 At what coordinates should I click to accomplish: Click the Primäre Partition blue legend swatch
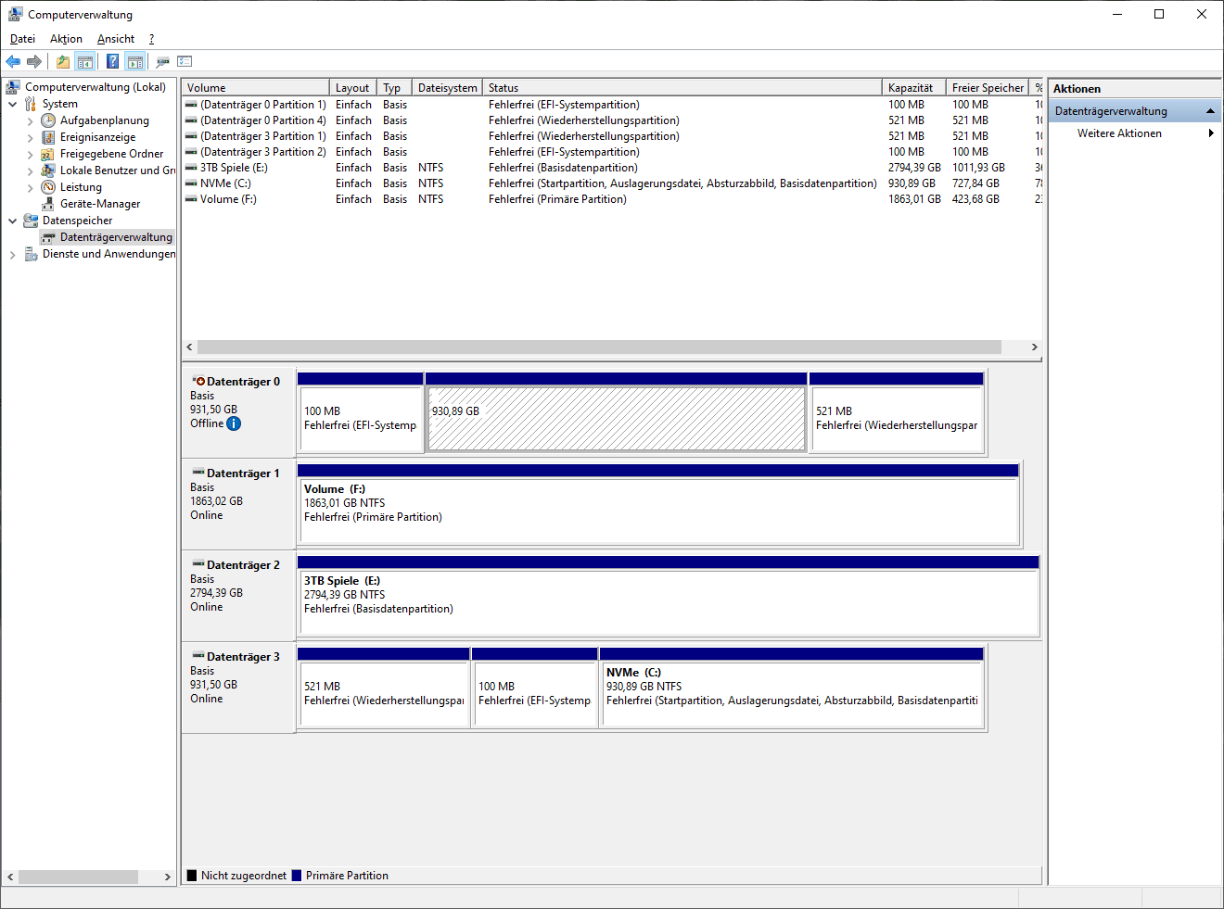click(x=297, y=876)
